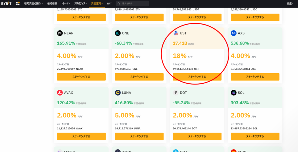Click staked amount 38,762,557.963 USDT
Screen dimensions: 298x152
click(x=187, y=9)
